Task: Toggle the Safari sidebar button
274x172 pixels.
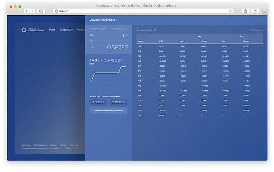Action: 41,11
